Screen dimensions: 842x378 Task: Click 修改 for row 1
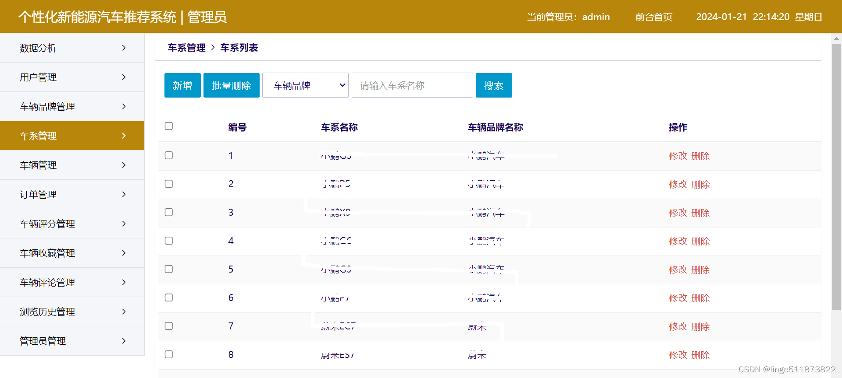coord(678,156)
